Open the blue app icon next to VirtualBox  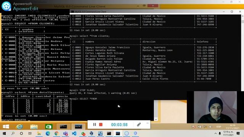(100, 134)
